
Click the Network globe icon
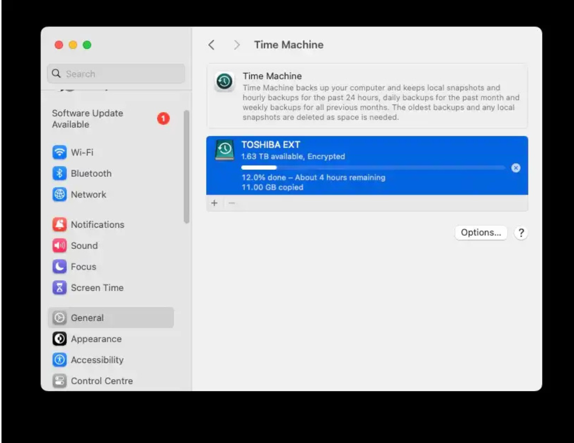[x=60, y=194]
